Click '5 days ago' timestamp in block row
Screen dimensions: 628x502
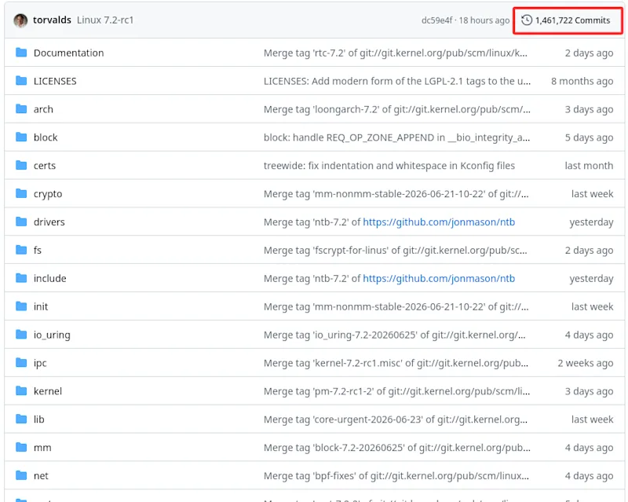pos(589,137)
